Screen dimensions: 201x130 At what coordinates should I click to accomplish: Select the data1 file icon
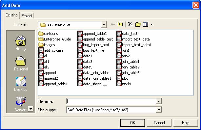[80, 56]
